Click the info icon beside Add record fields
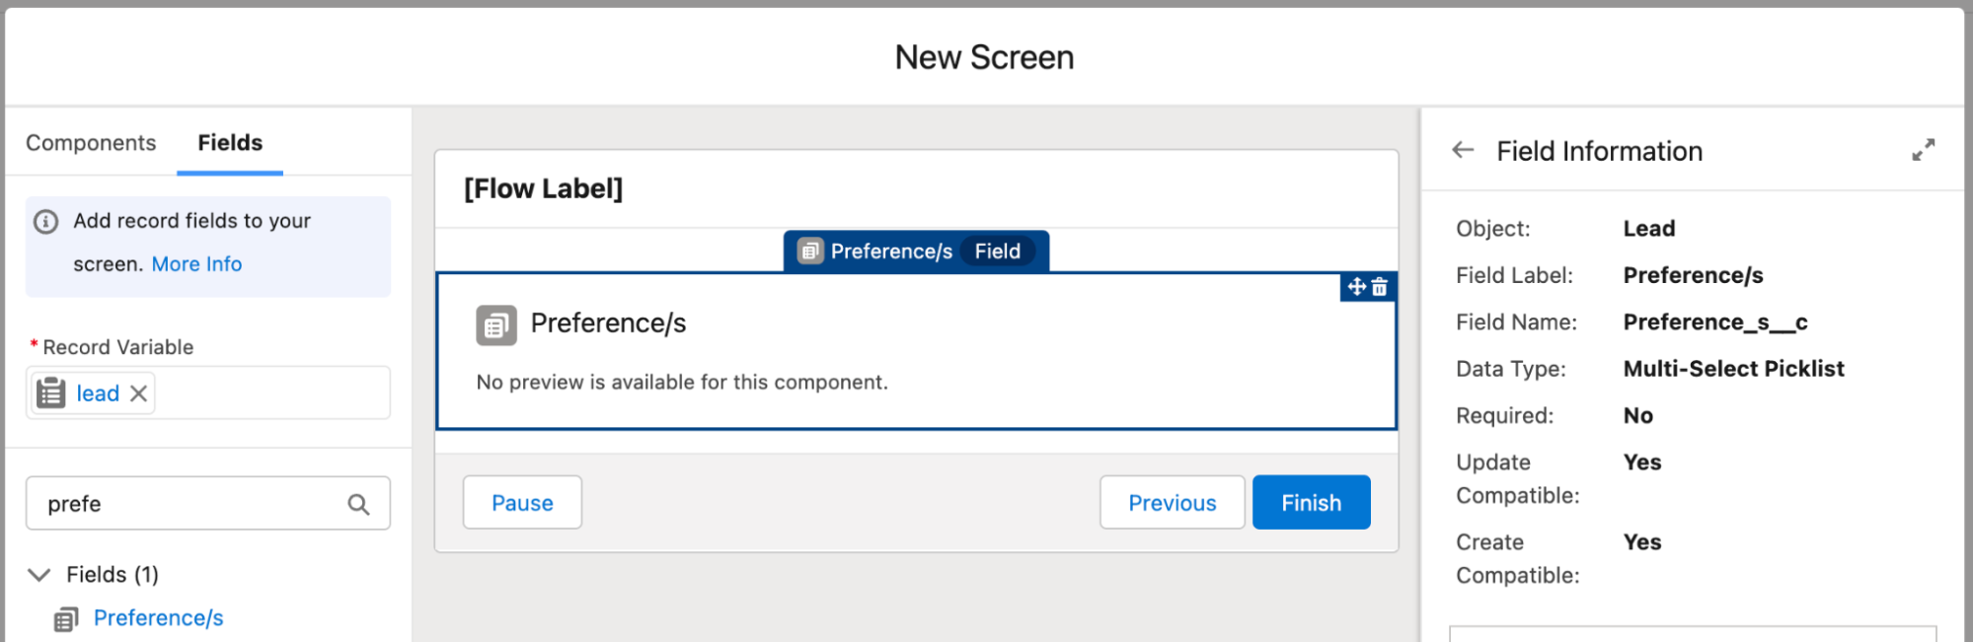1973x643 pixels. (46, 221)
